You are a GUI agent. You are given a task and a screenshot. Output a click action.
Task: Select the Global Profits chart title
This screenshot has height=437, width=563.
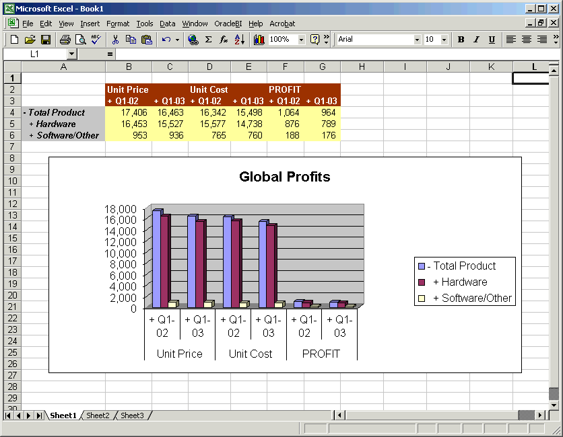(285, 177)
